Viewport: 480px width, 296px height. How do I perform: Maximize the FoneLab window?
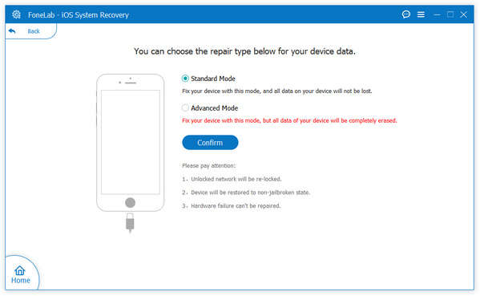click(x=450, y=14)
